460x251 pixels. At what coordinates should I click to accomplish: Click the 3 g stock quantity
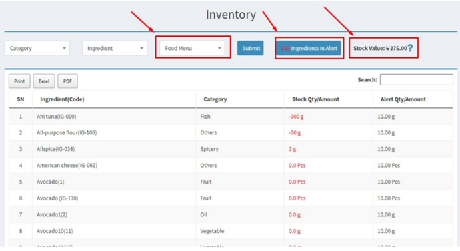coord(292,149)
